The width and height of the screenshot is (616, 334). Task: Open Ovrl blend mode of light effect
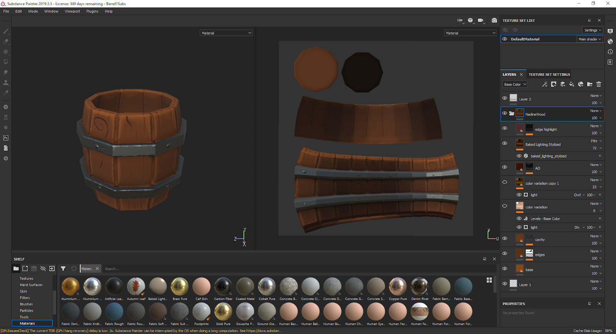coord(579,195)
